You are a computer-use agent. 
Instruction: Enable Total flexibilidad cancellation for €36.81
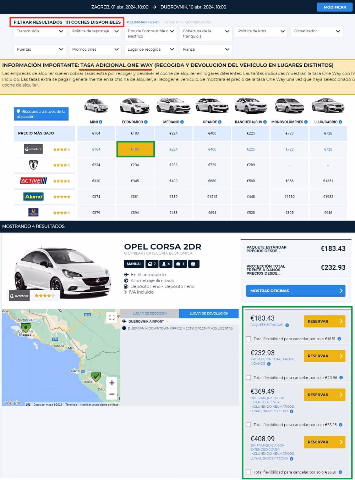248,472
